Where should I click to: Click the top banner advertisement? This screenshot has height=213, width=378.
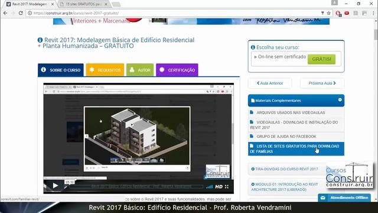point(191,21)
